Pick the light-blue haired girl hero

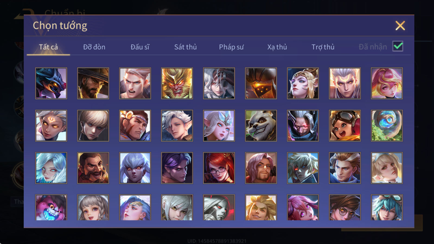click(51, 168)
